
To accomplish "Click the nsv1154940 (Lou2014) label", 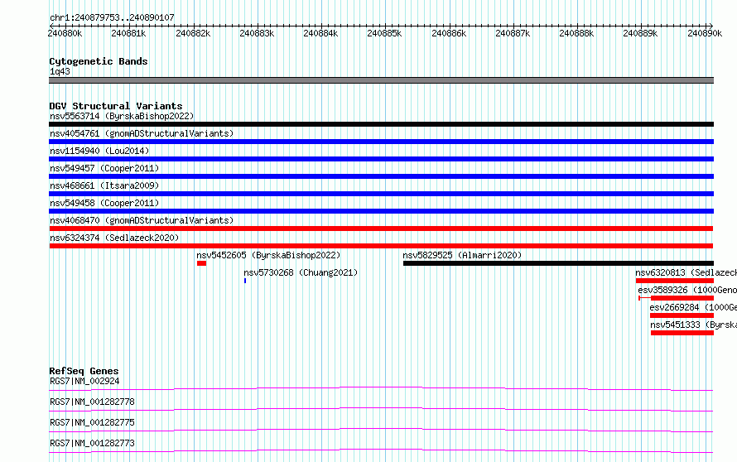I will click(99, 151).
